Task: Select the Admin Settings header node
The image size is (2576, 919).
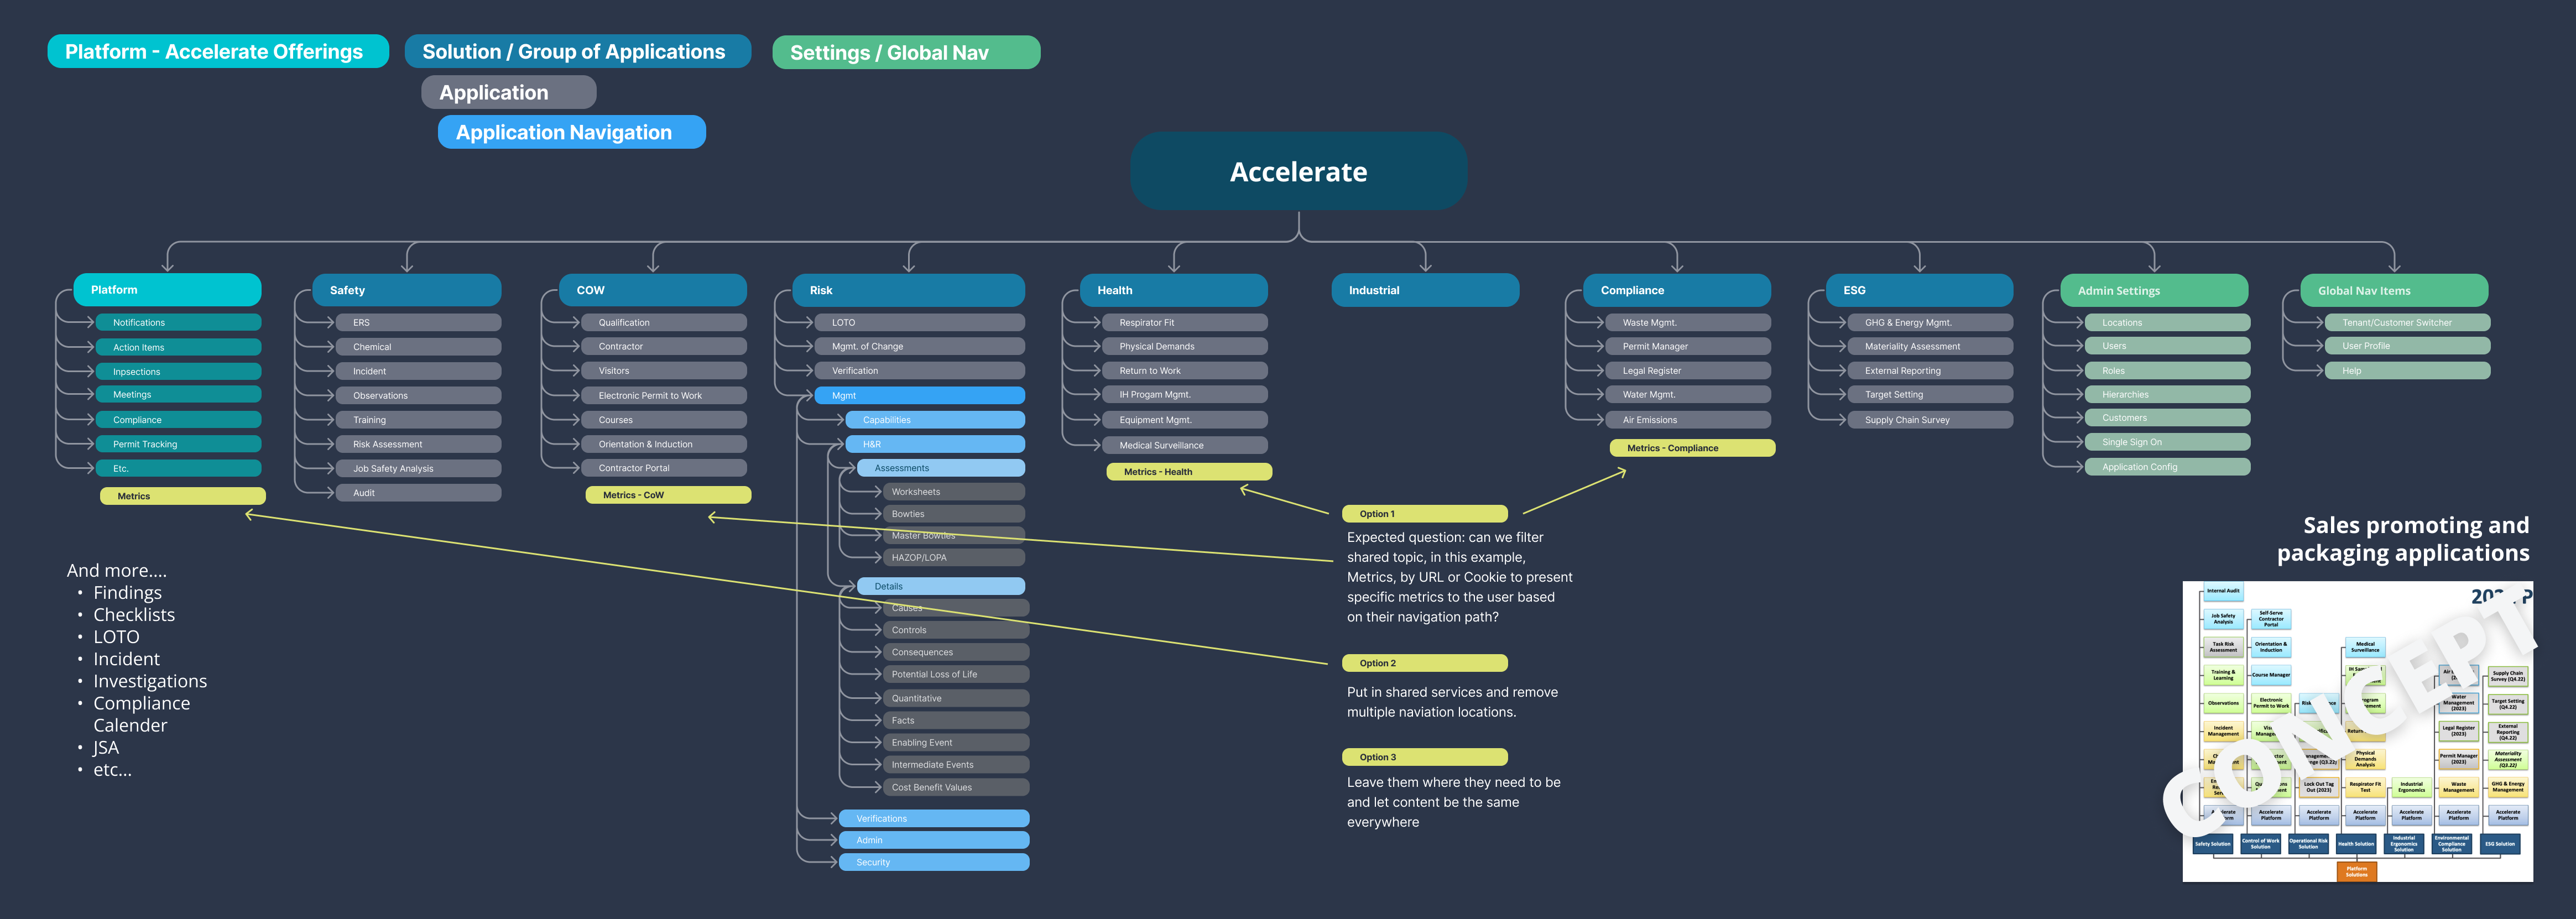Action: (2154, 290)
